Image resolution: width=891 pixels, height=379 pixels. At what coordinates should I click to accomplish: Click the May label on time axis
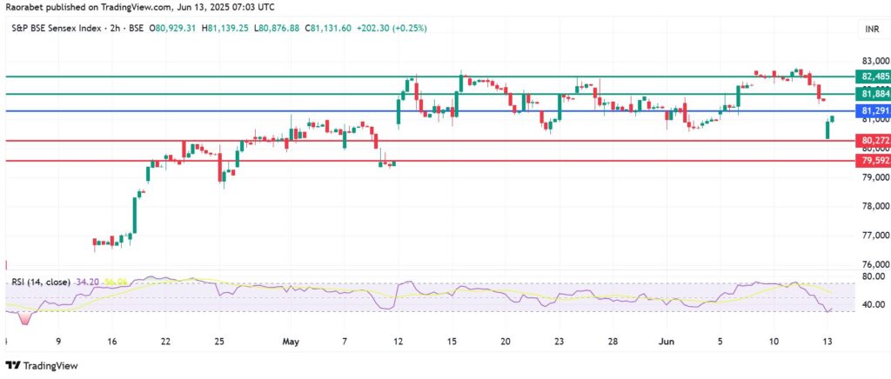pyautogui.click(x=289, y=342)
